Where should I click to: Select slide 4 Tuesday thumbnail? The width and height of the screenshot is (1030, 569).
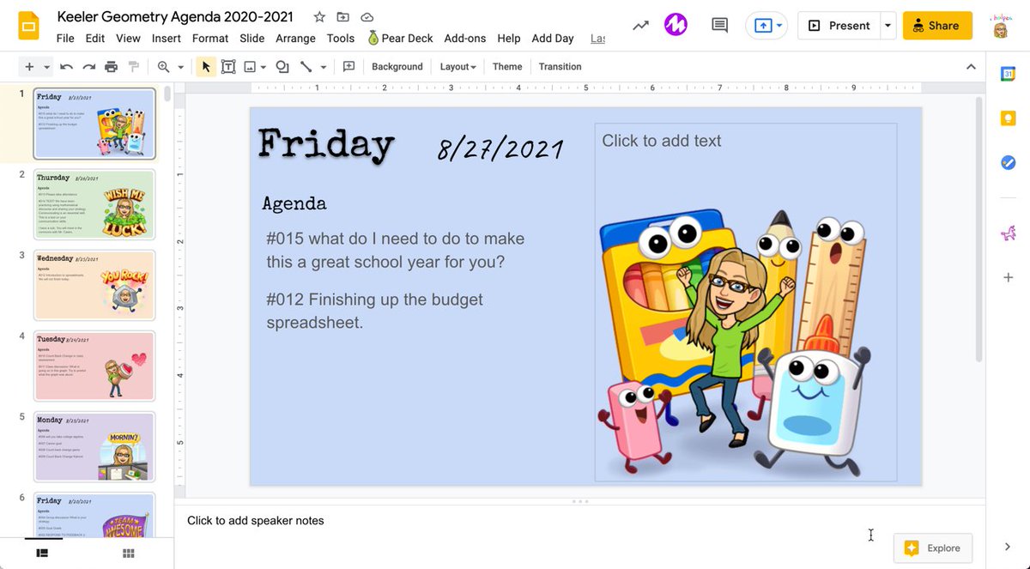(x=94, y=366)
